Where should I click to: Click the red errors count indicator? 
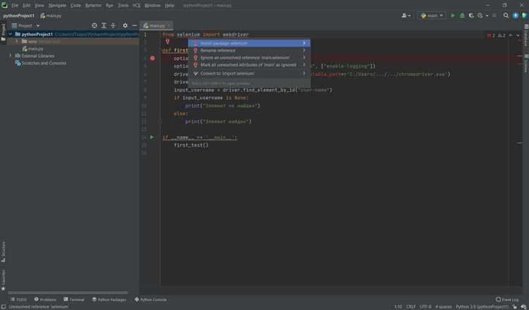491,35
